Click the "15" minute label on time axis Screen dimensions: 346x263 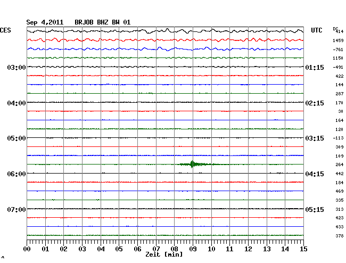click(x=303, y=249)
